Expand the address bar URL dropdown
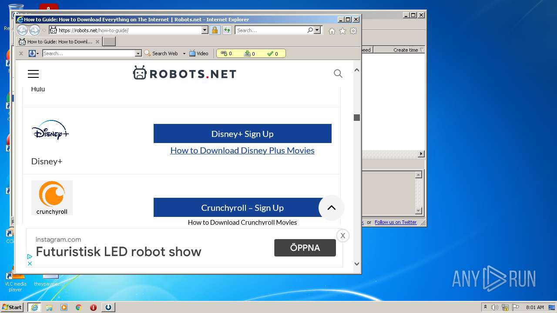The height and width of the screenshot is (313, 557). (x=205, y=30)
